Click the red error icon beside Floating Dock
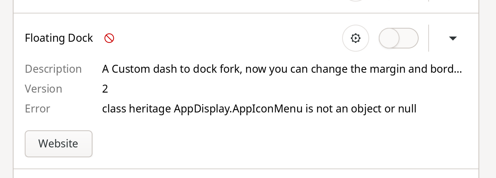The width and height of the screenshot is (496, 178). point(109,38)
